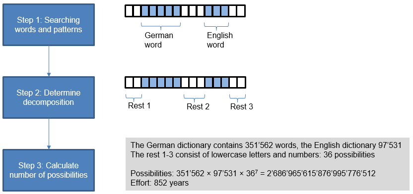Select the English word label

point(220,40)
